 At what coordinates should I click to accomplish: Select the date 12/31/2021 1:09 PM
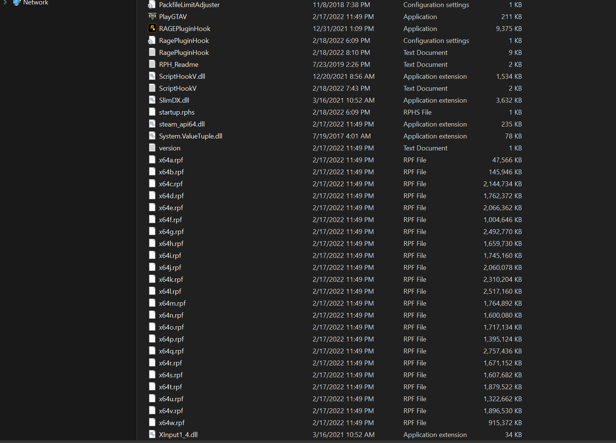[x=343, y=29]
